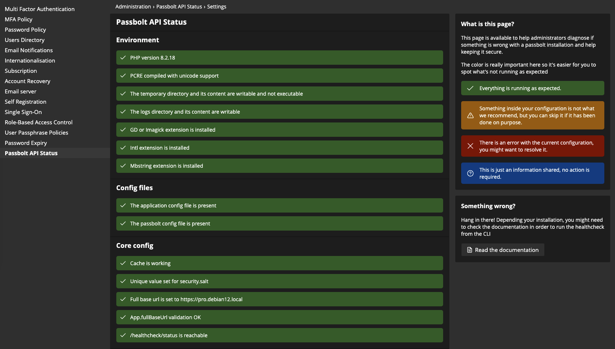Click document icon on Read the documentation
The image size is (615, 349).
point(470,250)
